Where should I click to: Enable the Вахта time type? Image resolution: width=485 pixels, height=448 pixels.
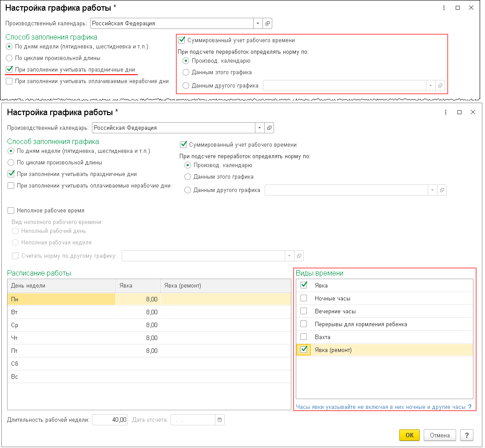click(x=304, y=337)
